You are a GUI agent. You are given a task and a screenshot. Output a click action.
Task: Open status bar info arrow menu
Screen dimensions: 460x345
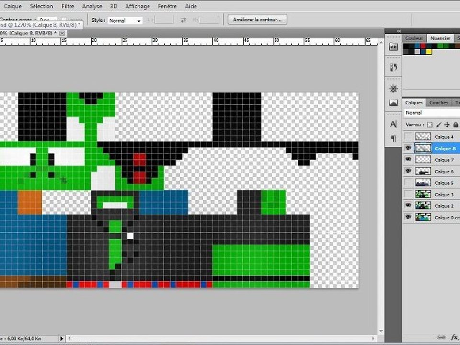pos(62,339)
